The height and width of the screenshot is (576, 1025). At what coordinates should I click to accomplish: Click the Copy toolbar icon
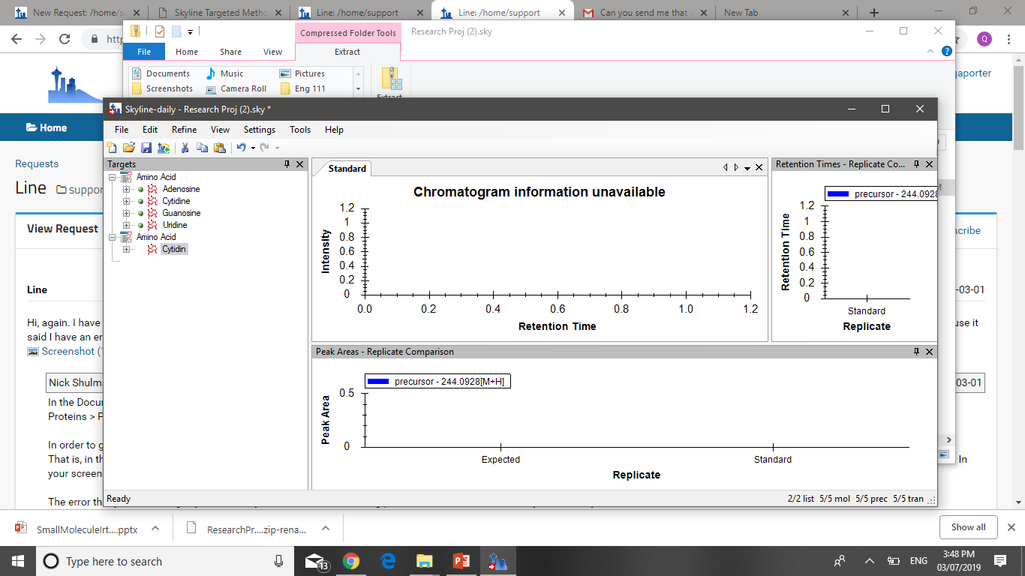[203, 148]
